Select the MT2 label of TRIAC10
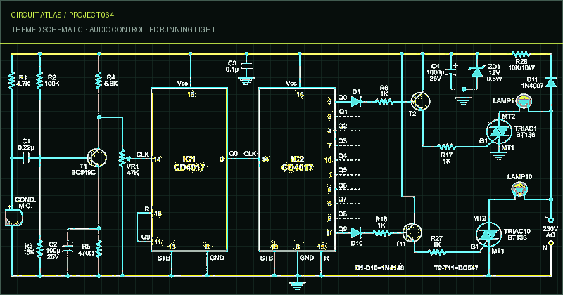Viewport: 563px width, 295px height. pyautogui.click(x=480, y=218)
